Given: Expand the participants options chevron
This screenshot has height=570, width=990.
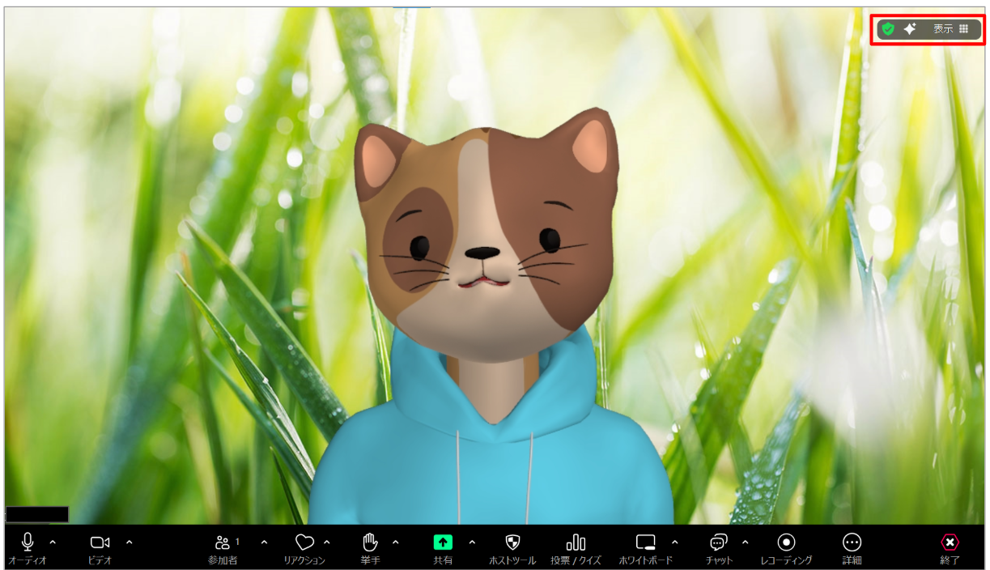Looking at the screenshot, I should pyautogui.click(x=264, y=542).
